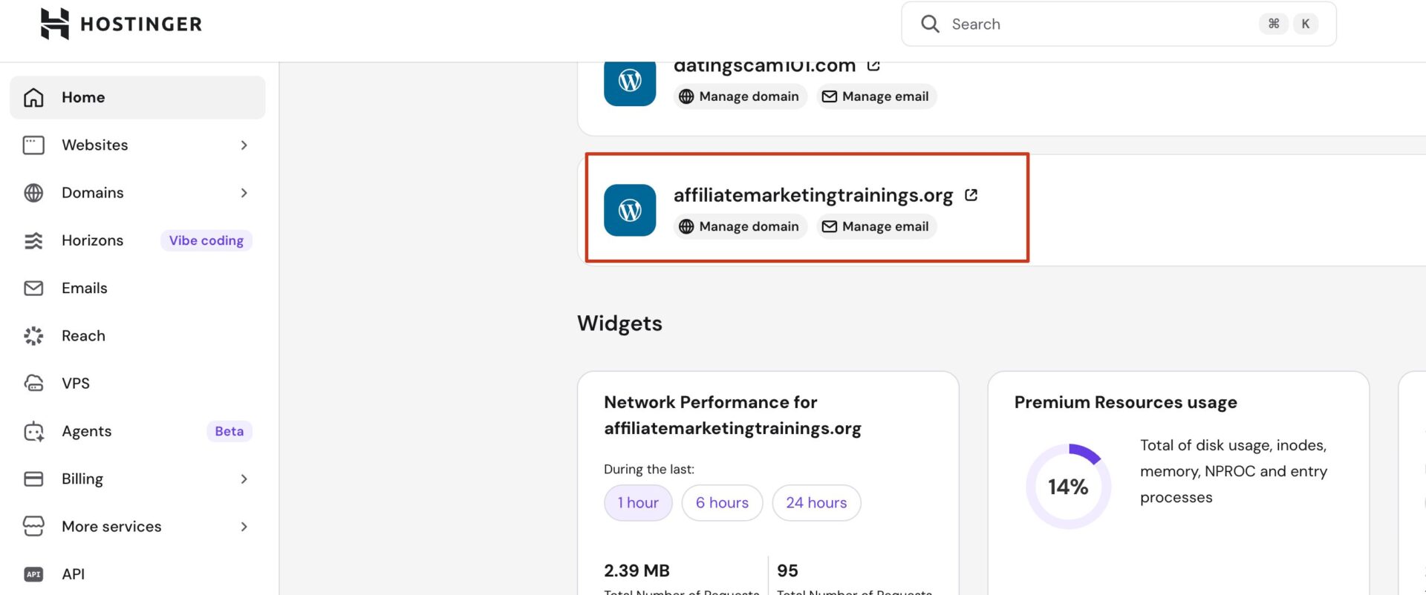Expand the Domains sidebar chevron
1426x595 pixels.
pos(244,193)
